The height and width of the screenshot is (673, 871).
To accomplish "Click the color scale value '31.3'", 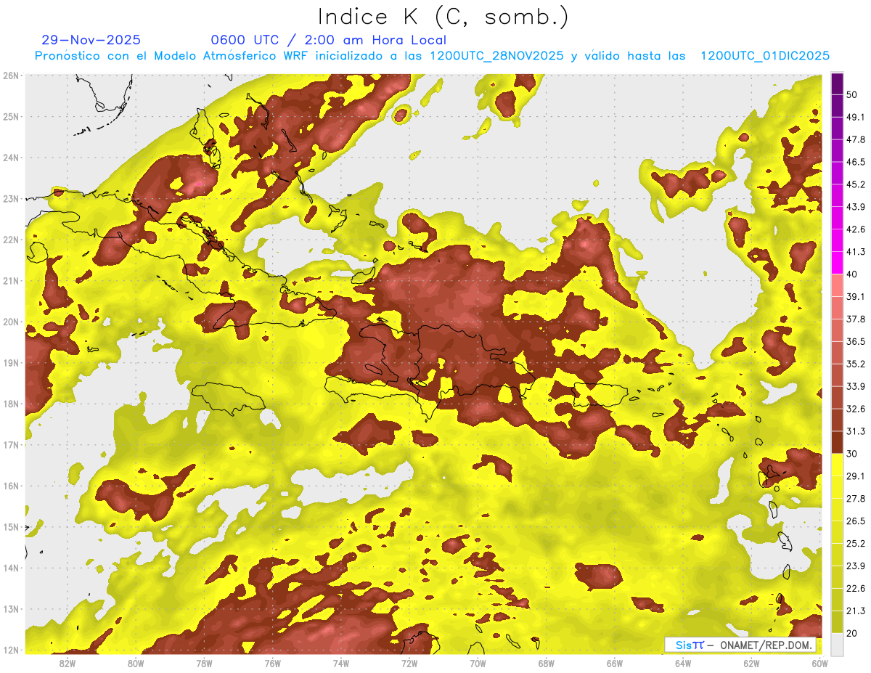I will tap(855, 431).
